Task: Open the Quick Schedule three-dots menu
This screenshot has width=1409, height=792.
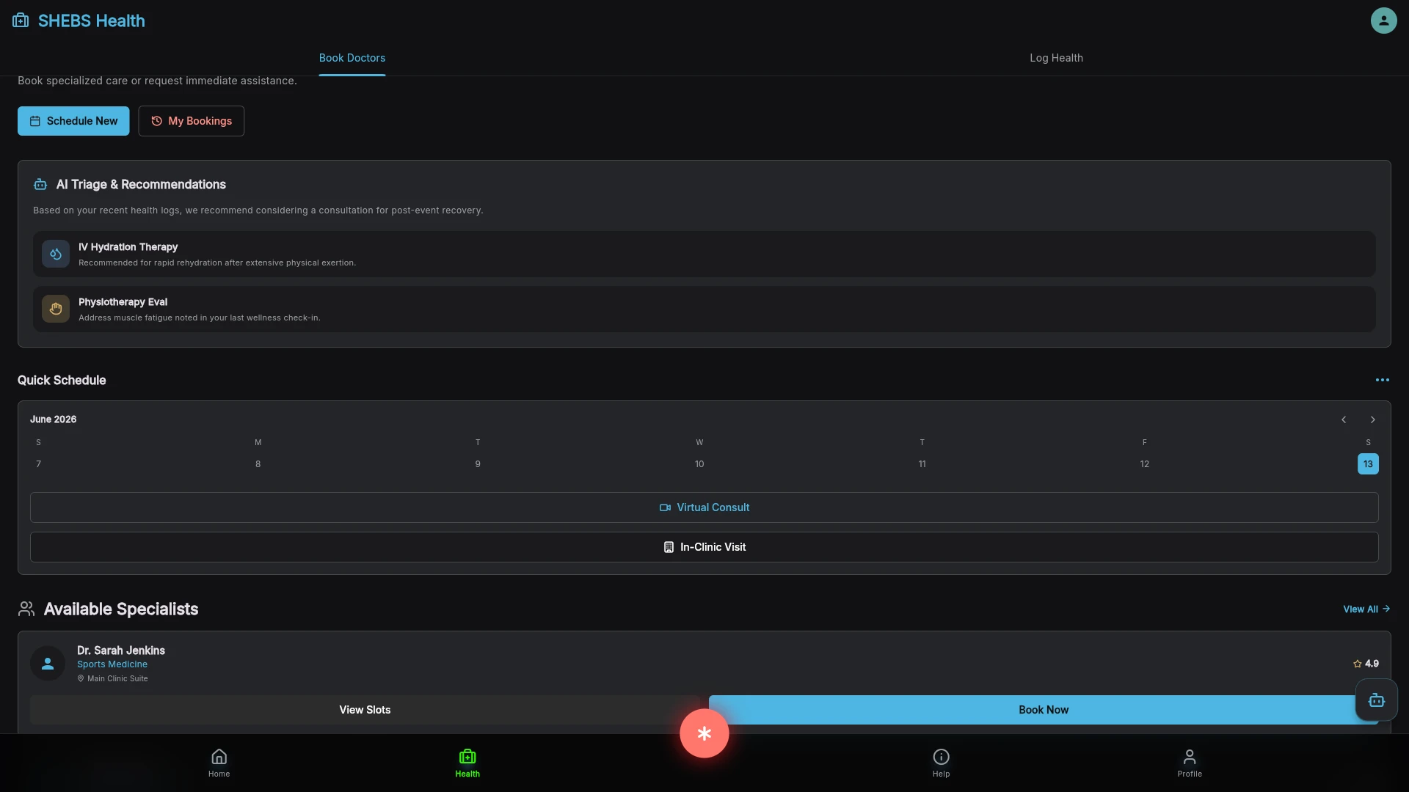Action: [x=1382, y=380]
